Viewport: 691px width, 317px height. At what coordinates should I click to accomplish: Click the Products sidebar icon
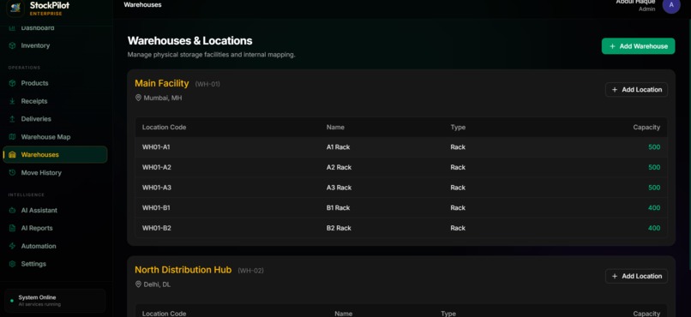(x=12, y=83)
